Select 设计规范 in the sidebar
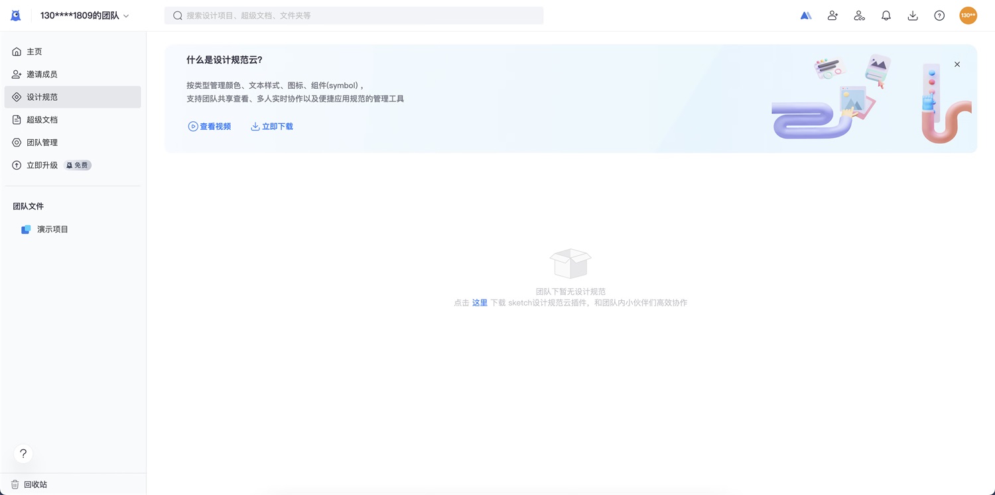Screen dimensions: 995x495 point(42,97)
